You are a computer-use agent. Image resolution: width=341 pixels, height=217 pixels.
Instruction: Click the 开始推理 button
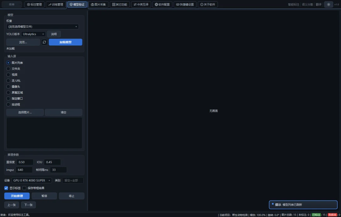coord(17,196)
